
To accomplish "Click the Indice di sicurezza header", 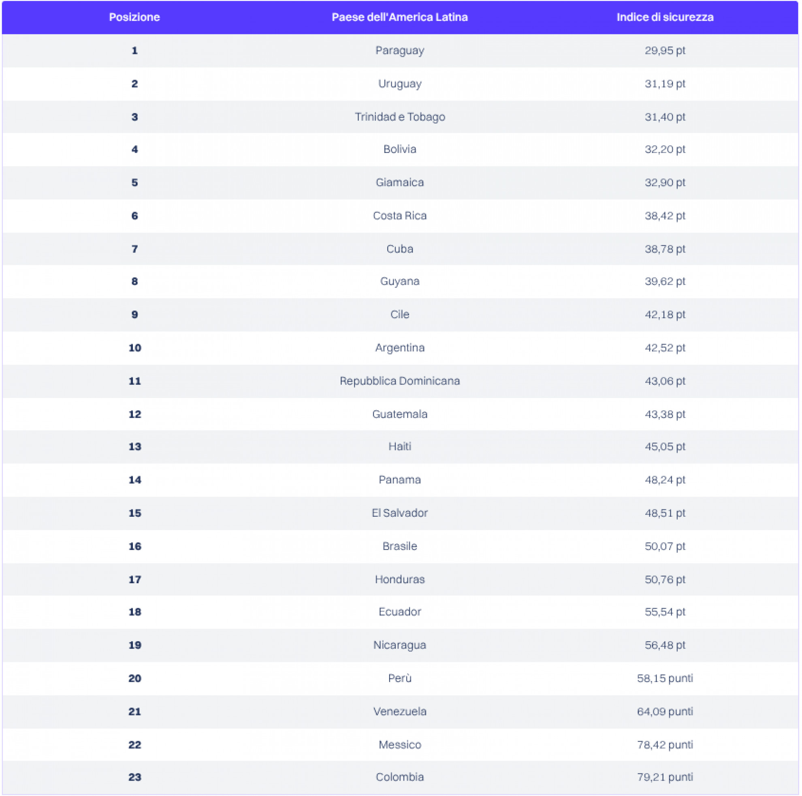I will [x=665, y=17].
